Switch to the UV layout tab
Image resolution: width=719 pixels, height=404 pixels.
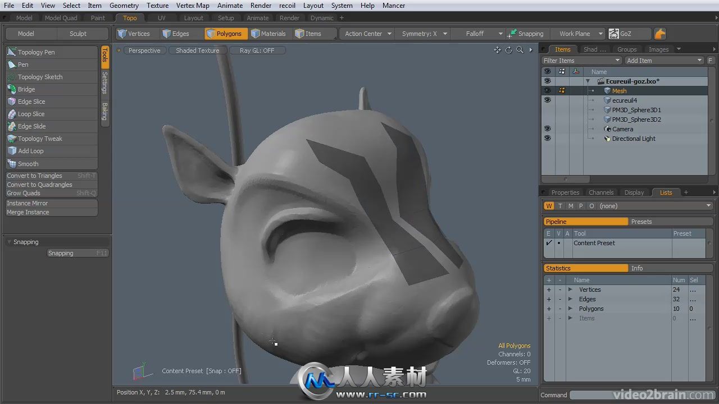tap(162, 18)
